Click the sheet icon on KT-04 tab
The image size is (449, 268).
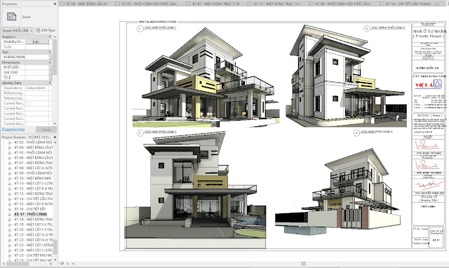[x=62, y=4]
